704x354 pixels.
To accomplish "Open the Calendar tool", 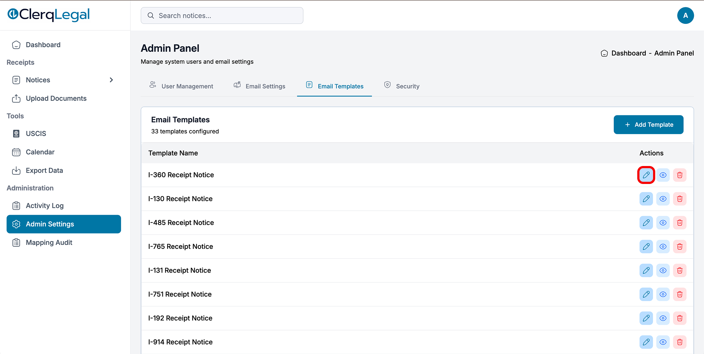I will coord(64,152).
